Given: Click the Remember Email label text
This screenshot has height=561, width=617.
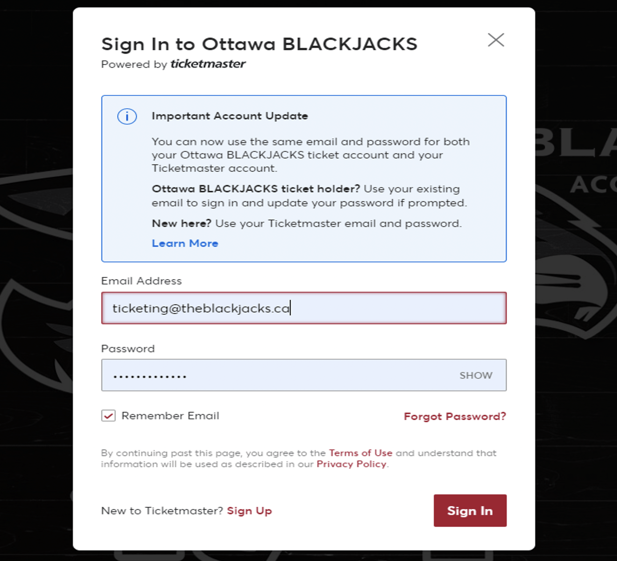Looking at the screenshot, I should (170, 416).
